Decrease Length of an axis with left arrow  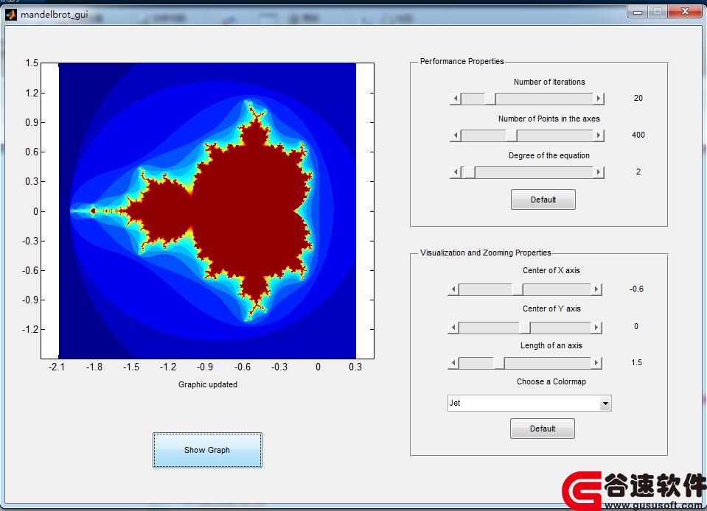(x=453, y=363)
